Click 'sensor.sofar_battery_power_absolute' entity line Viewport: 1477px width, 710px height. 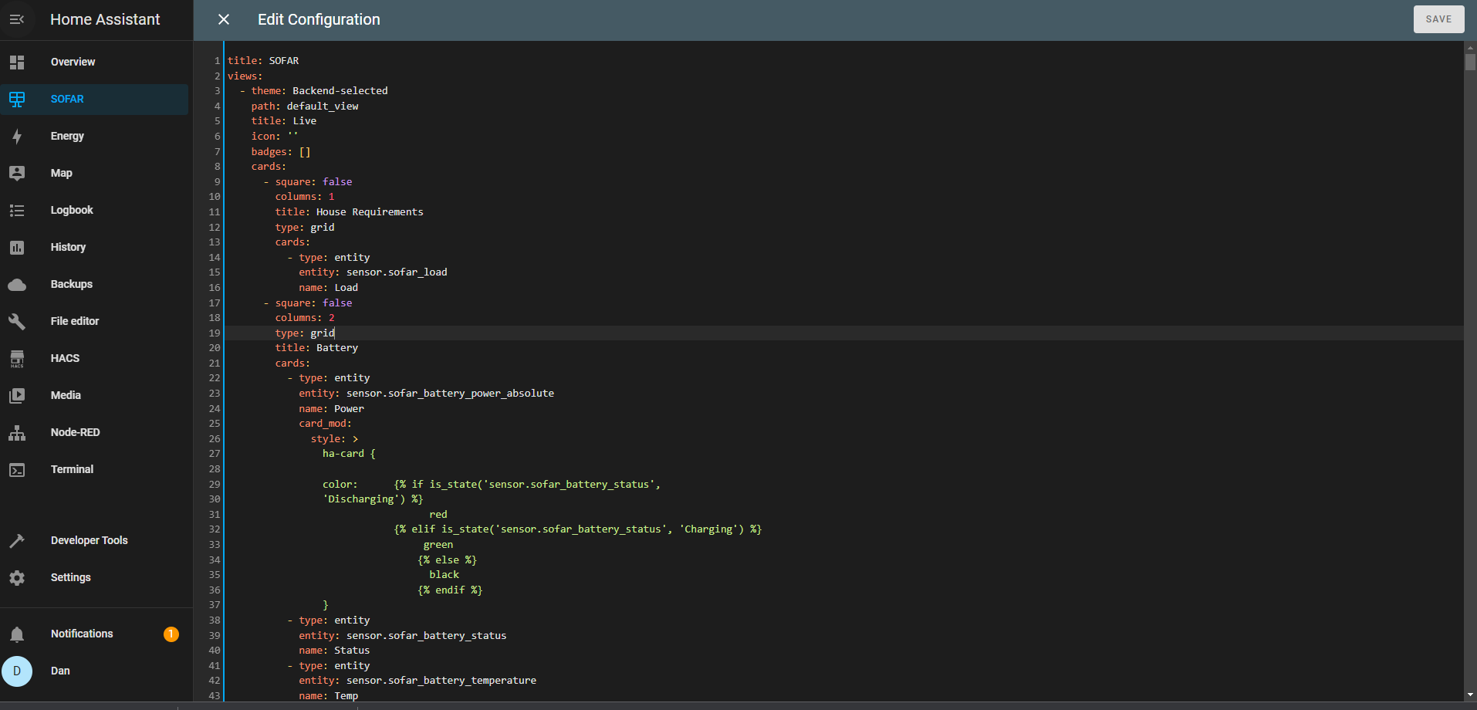(x=426, y=394)
